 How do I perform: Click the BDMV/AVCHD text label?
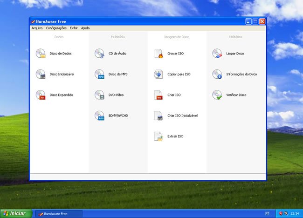[x=118, y=116]
